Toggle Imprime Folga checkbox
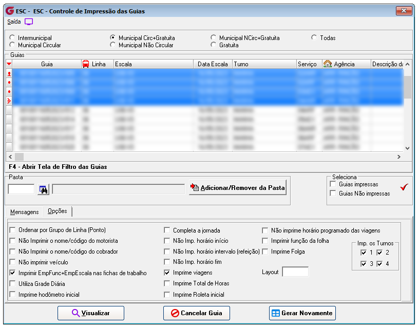 [x=265, y=252]
